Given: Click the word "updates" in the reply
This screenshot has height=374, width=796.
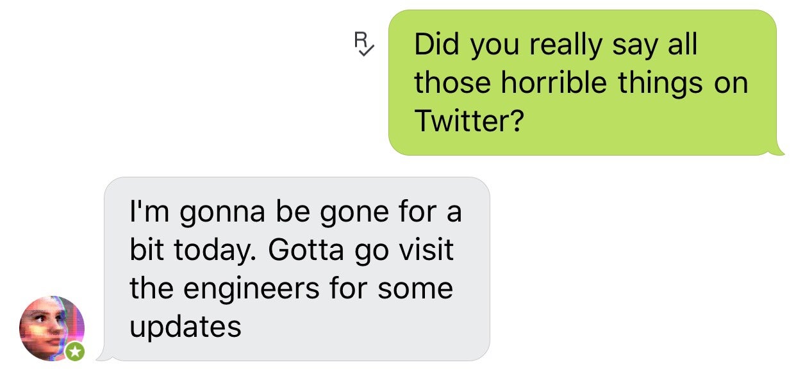Looking at the screenshot, I should click(185, 327).
